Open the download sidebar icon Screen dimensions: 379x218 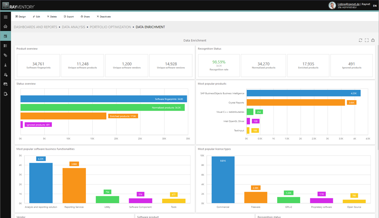click(6, 65)
